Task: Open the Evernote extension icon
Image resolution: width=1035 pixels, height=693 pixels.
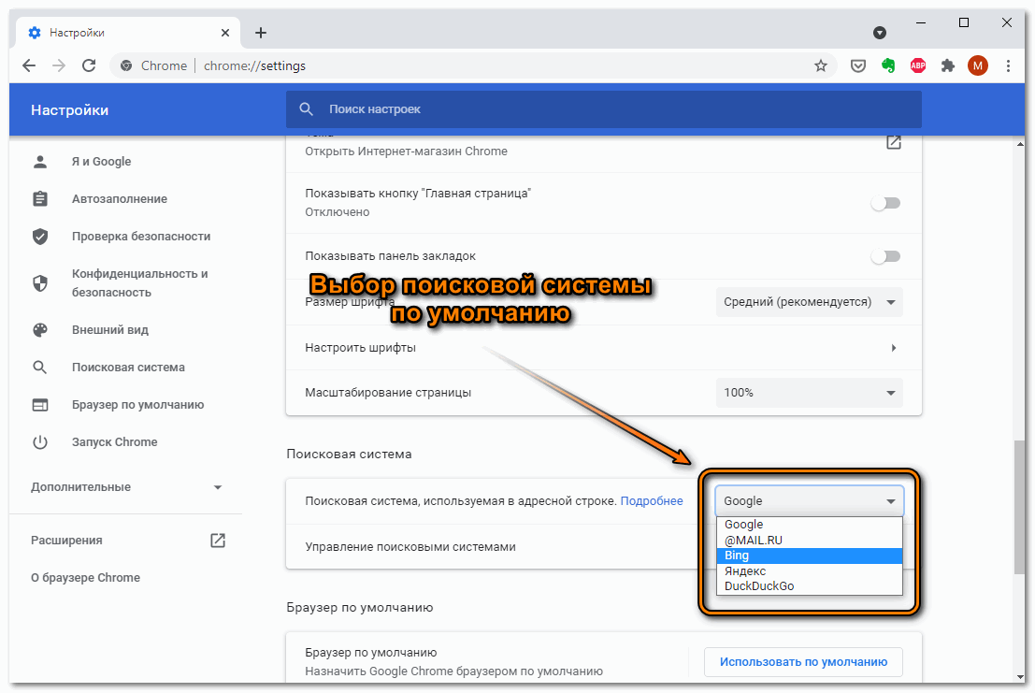Action: (x=888, y=65)
